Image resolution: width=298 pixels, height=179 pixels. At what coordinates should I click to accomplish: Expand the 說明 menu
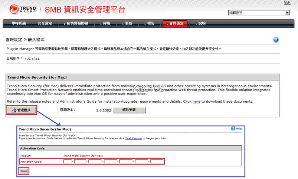coord(200,23)
